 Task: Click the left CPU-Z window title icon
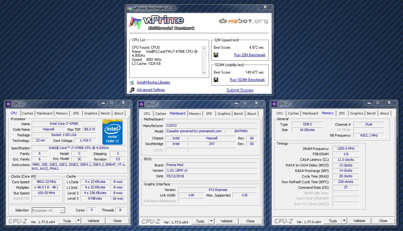[8, 104]
